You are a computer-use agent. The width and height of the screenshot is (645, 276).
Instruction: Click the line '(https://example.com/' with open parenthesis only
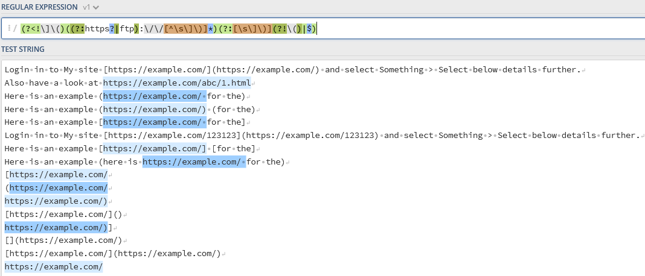click(56, 188)
